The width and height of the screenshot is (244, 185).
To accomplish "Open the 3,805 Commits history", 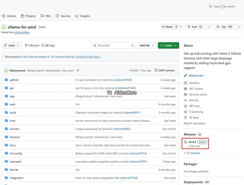I will coord(165,70).
